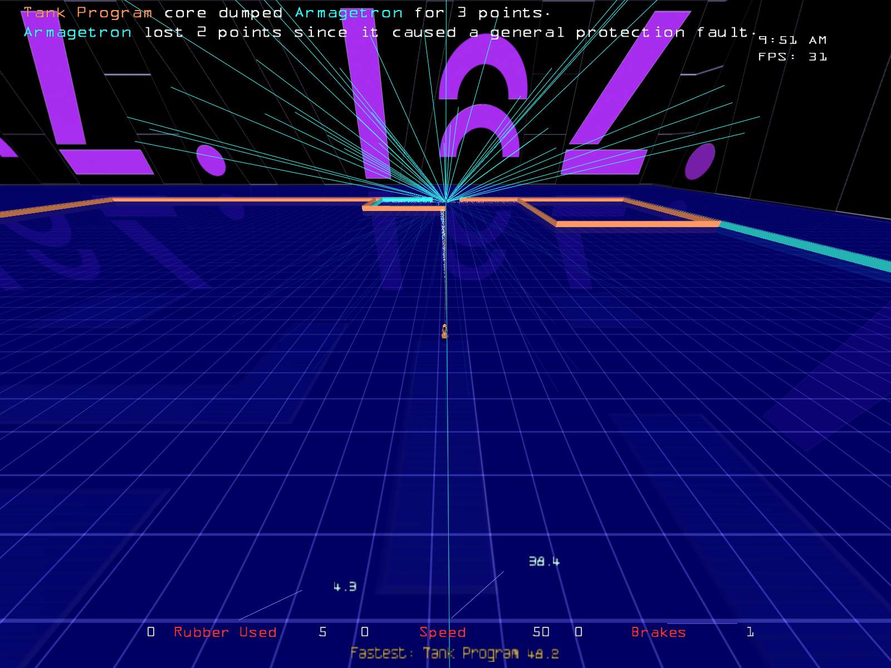Click the purple oval on the right wall
Image resolution: width=891 pixels, height=668 pixels.
[700, 161]
